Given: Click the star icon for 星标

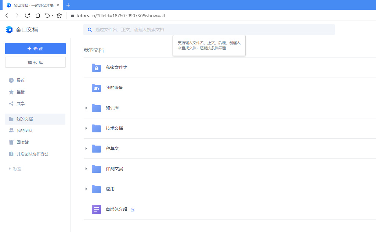Looking at the screenshot, I should click(11, 92).
